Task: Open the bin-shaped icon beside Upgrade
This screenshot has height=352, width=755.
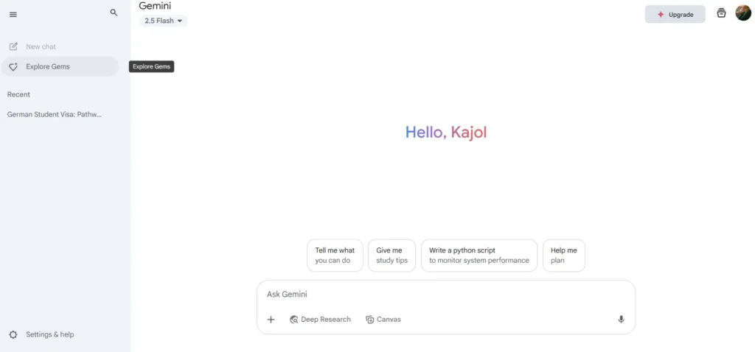Action: 721,13
